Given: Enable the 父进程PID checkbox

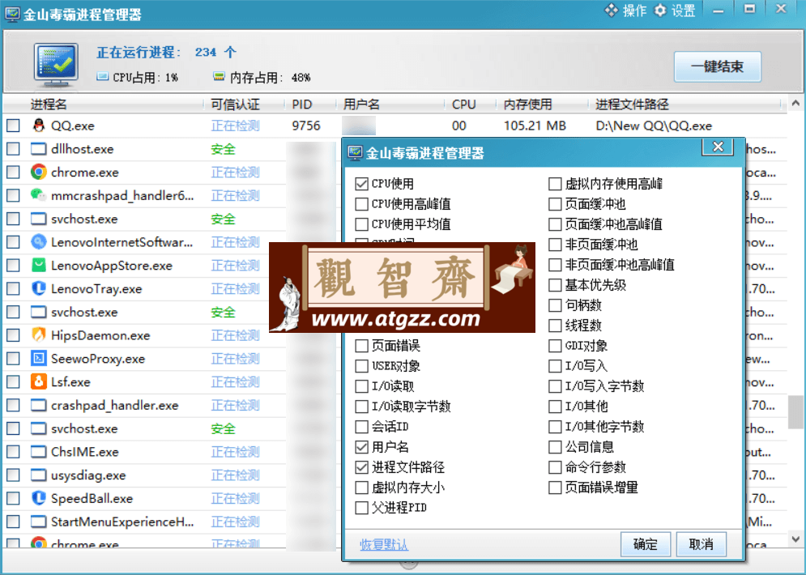Looking at the screenshot, I should pos(362,508).
